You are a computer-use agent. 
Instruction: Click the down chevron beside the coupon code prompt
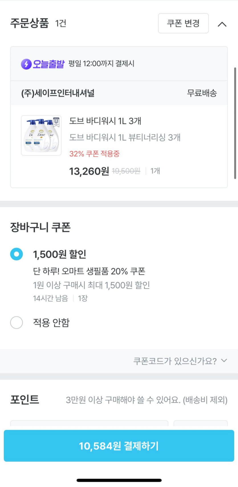click(224, 361)
